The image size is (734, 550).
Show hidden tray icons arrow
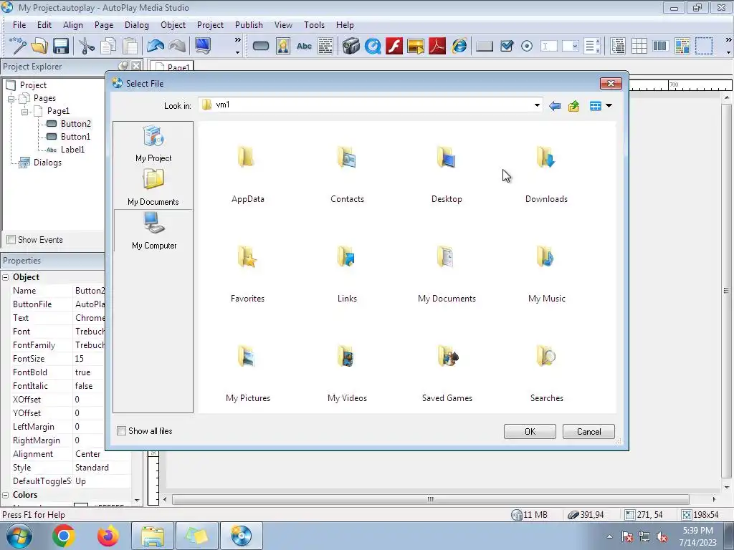[609, 536]
